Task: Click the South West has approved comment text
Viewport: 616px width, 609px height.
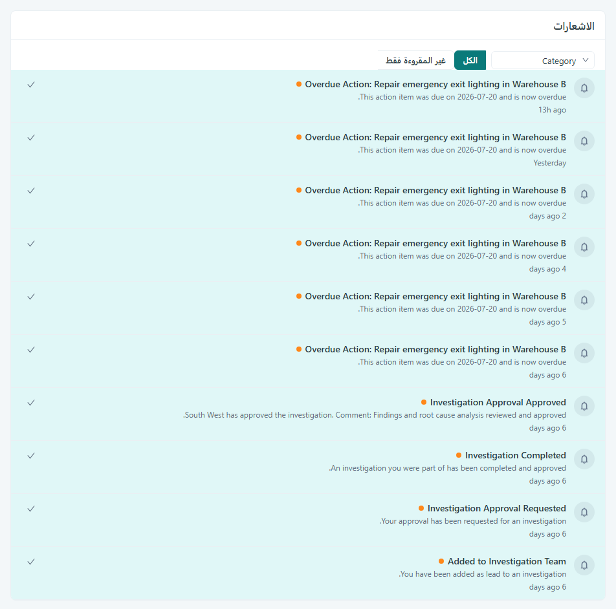Action: coord(375,415)
